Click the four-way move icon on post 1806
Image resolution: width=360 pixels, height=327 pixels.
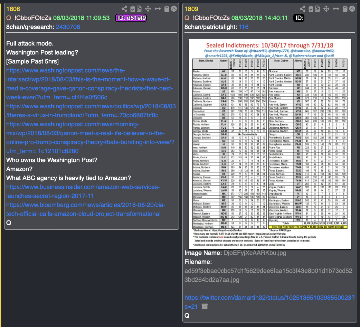tap(148, 9)
